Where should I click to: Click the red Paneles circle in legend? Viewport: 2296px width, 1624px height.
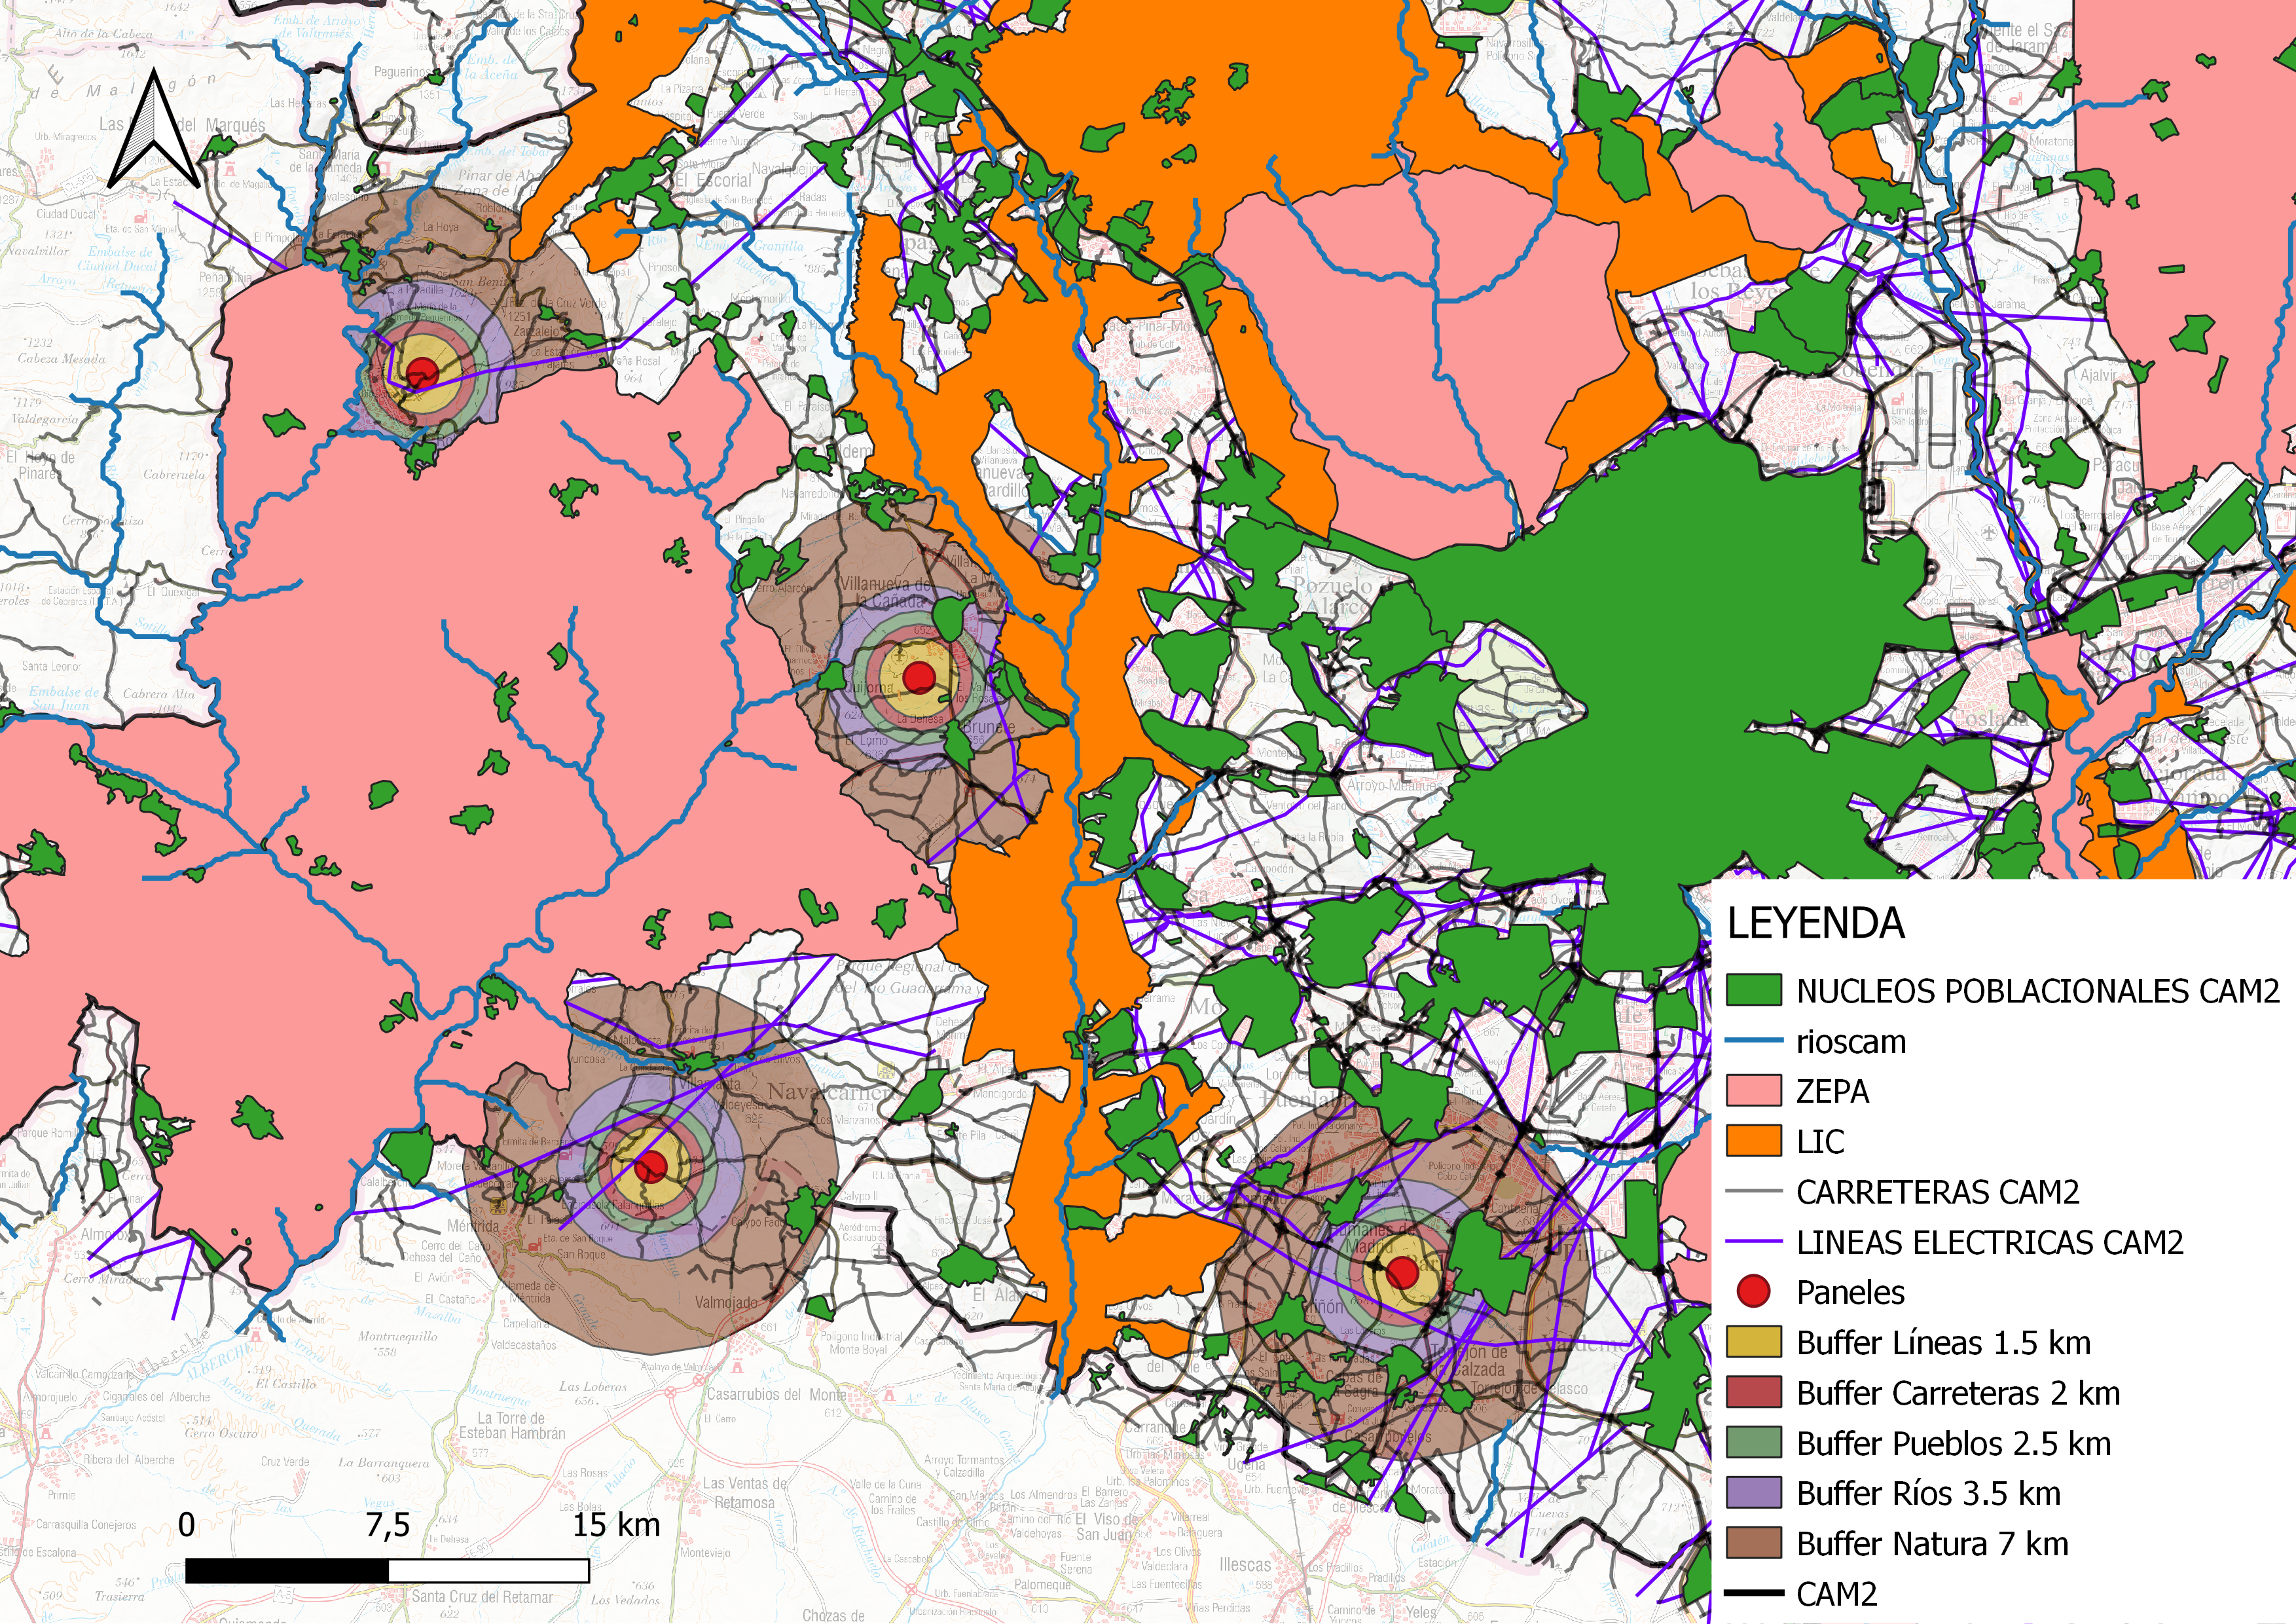(1753, 1292)
